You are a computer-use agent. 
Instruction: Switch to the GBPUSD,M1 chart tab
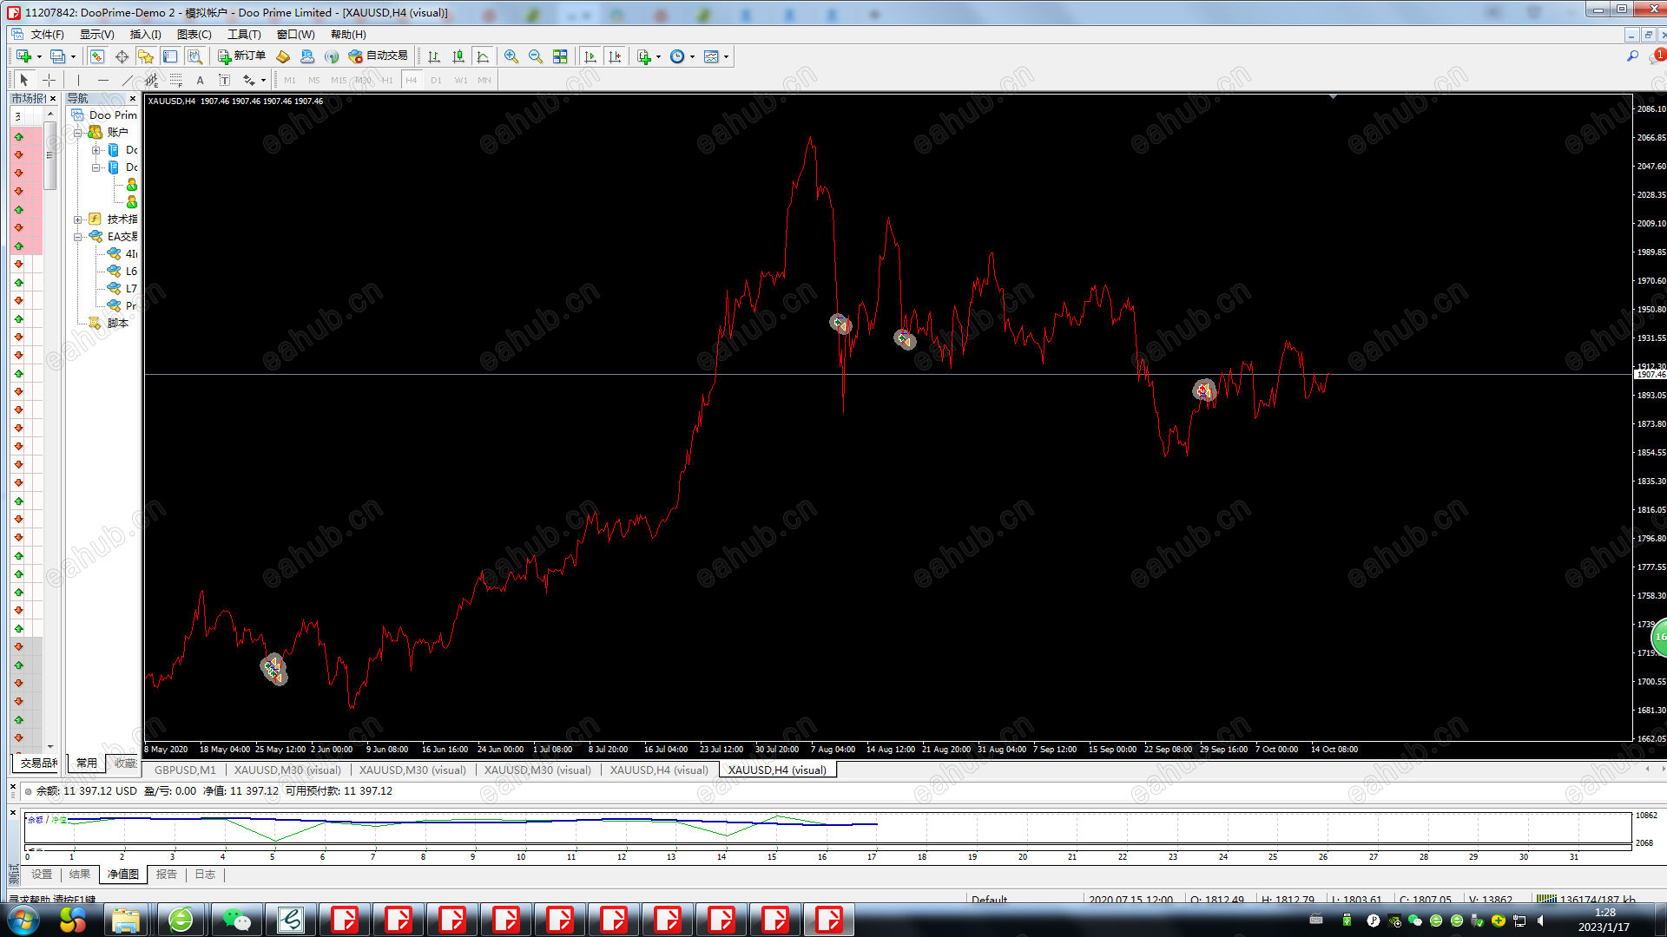point(185,770)
